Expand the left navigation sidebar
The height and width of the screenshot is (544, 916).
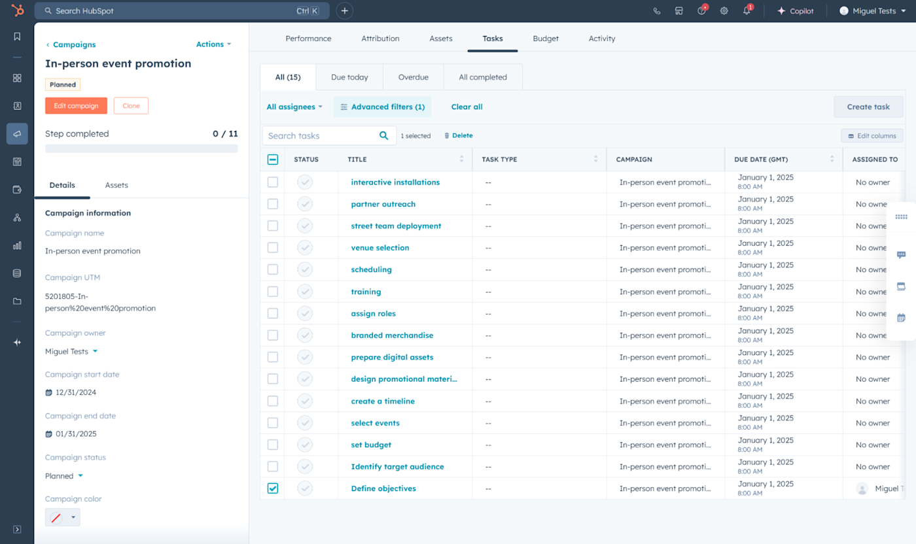pyautogui.click(x=17, y=529)
